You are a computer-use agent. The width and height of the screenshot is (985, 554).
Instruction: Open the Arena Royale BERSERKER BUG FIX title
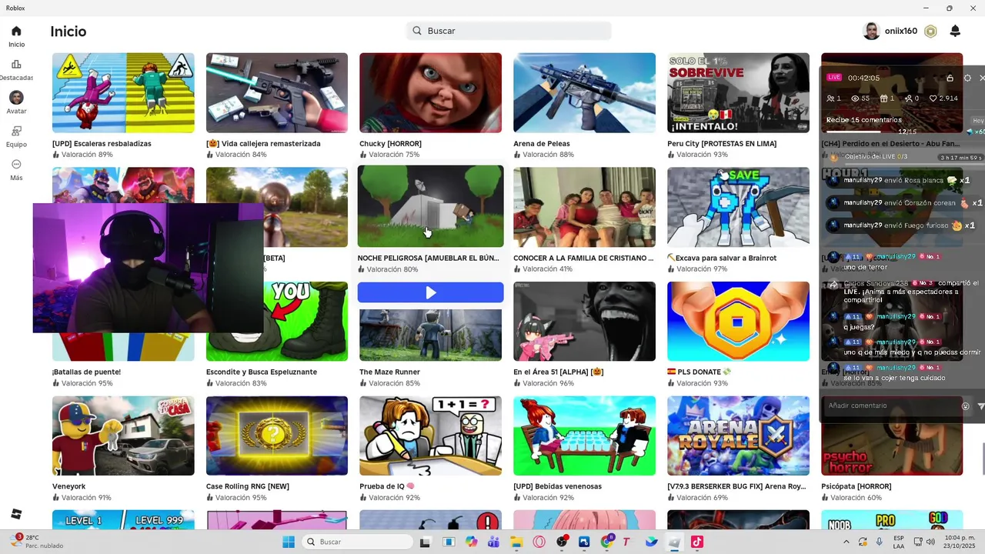(736, 487)
